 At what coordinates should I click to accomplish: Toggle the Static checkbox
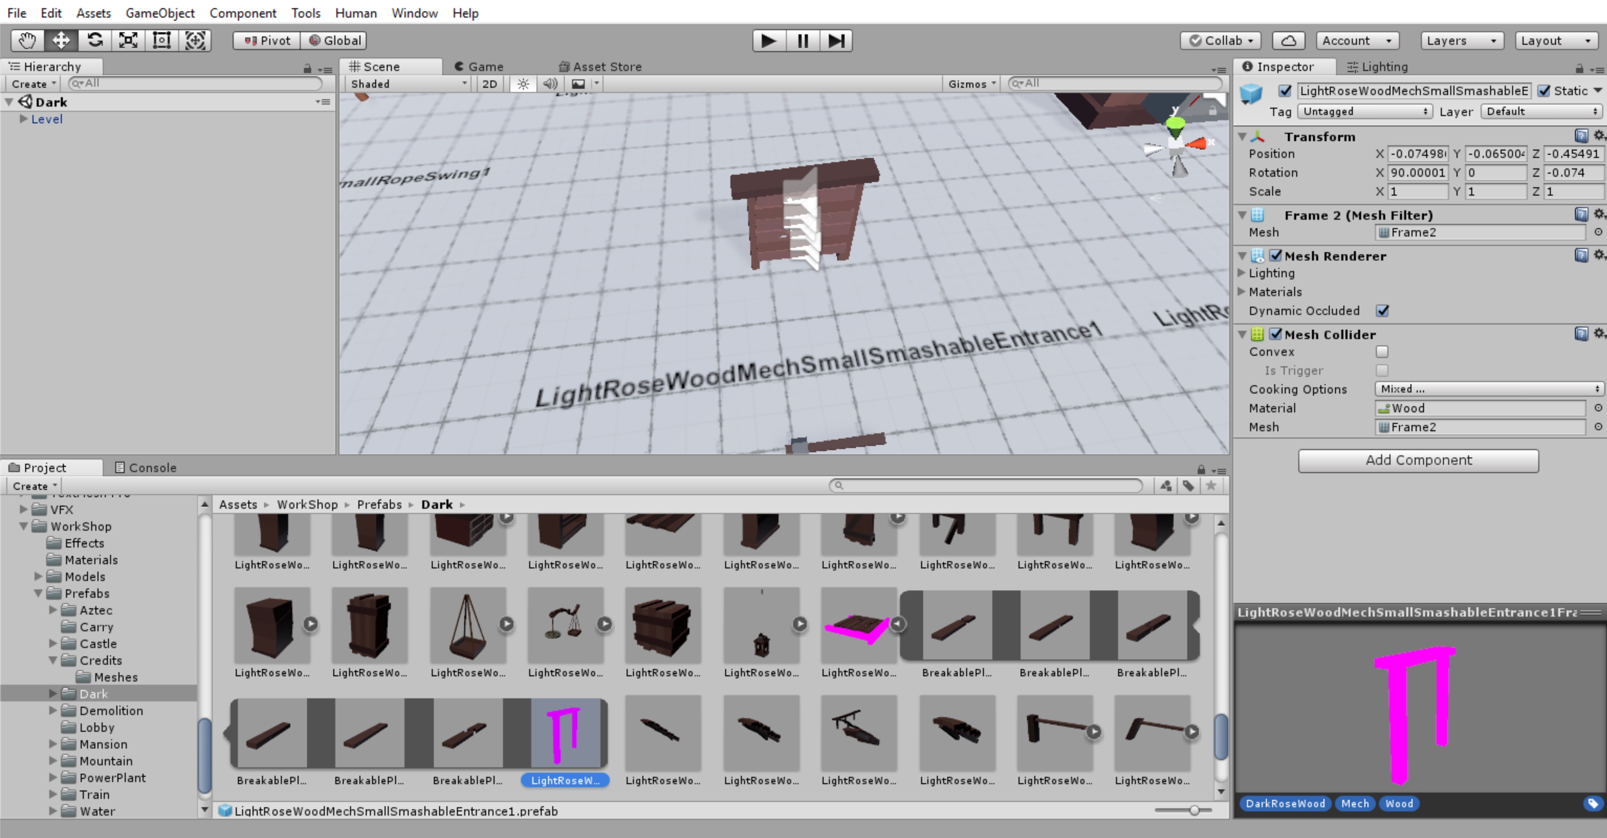1543,91
